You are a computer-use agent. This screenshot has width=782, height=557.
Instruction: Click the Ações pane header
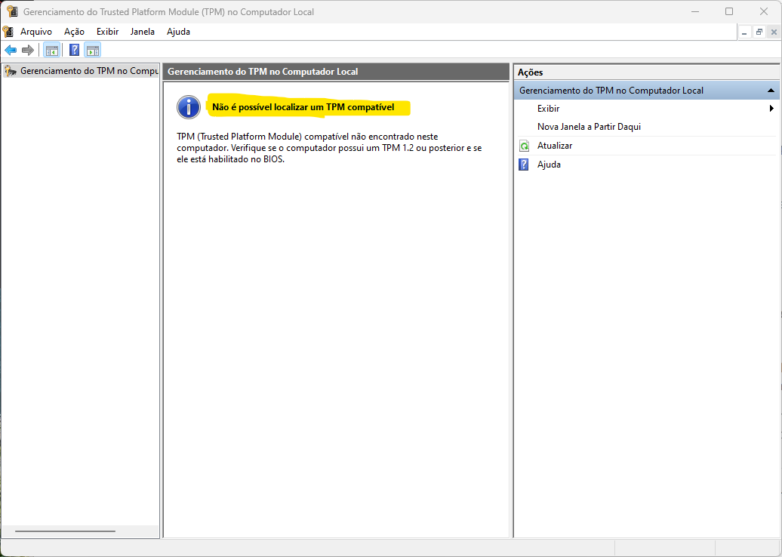pyautogui.click(x=646, y=72)
